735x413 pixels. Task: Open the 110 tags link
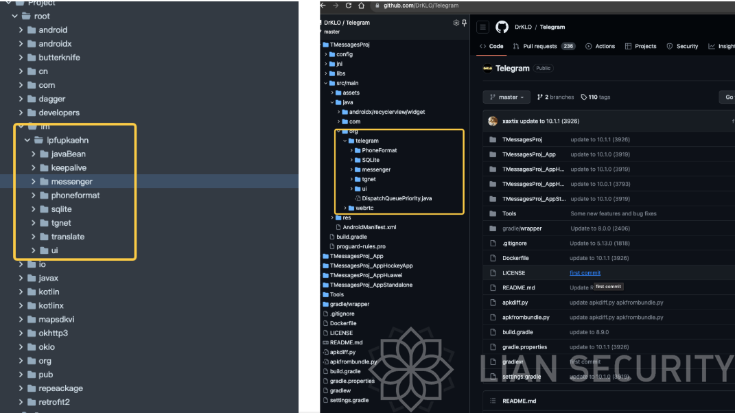596,97
